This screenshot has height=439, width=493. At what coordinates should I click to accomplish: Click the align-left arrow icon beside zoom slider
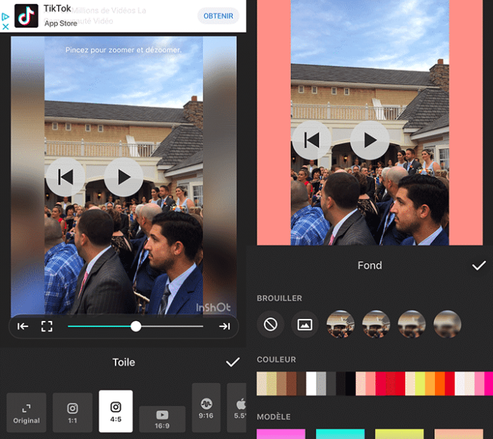tap(23, 326)
